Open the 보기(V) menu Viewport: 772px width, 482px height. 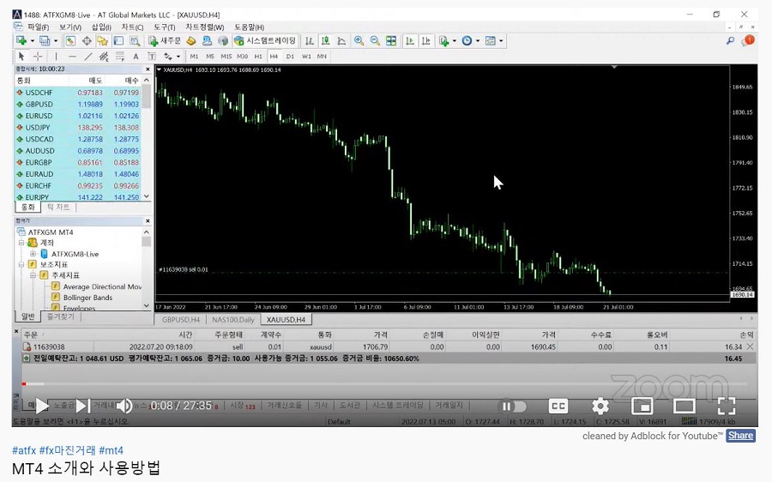pyautogui.click(x=70, y=27)
